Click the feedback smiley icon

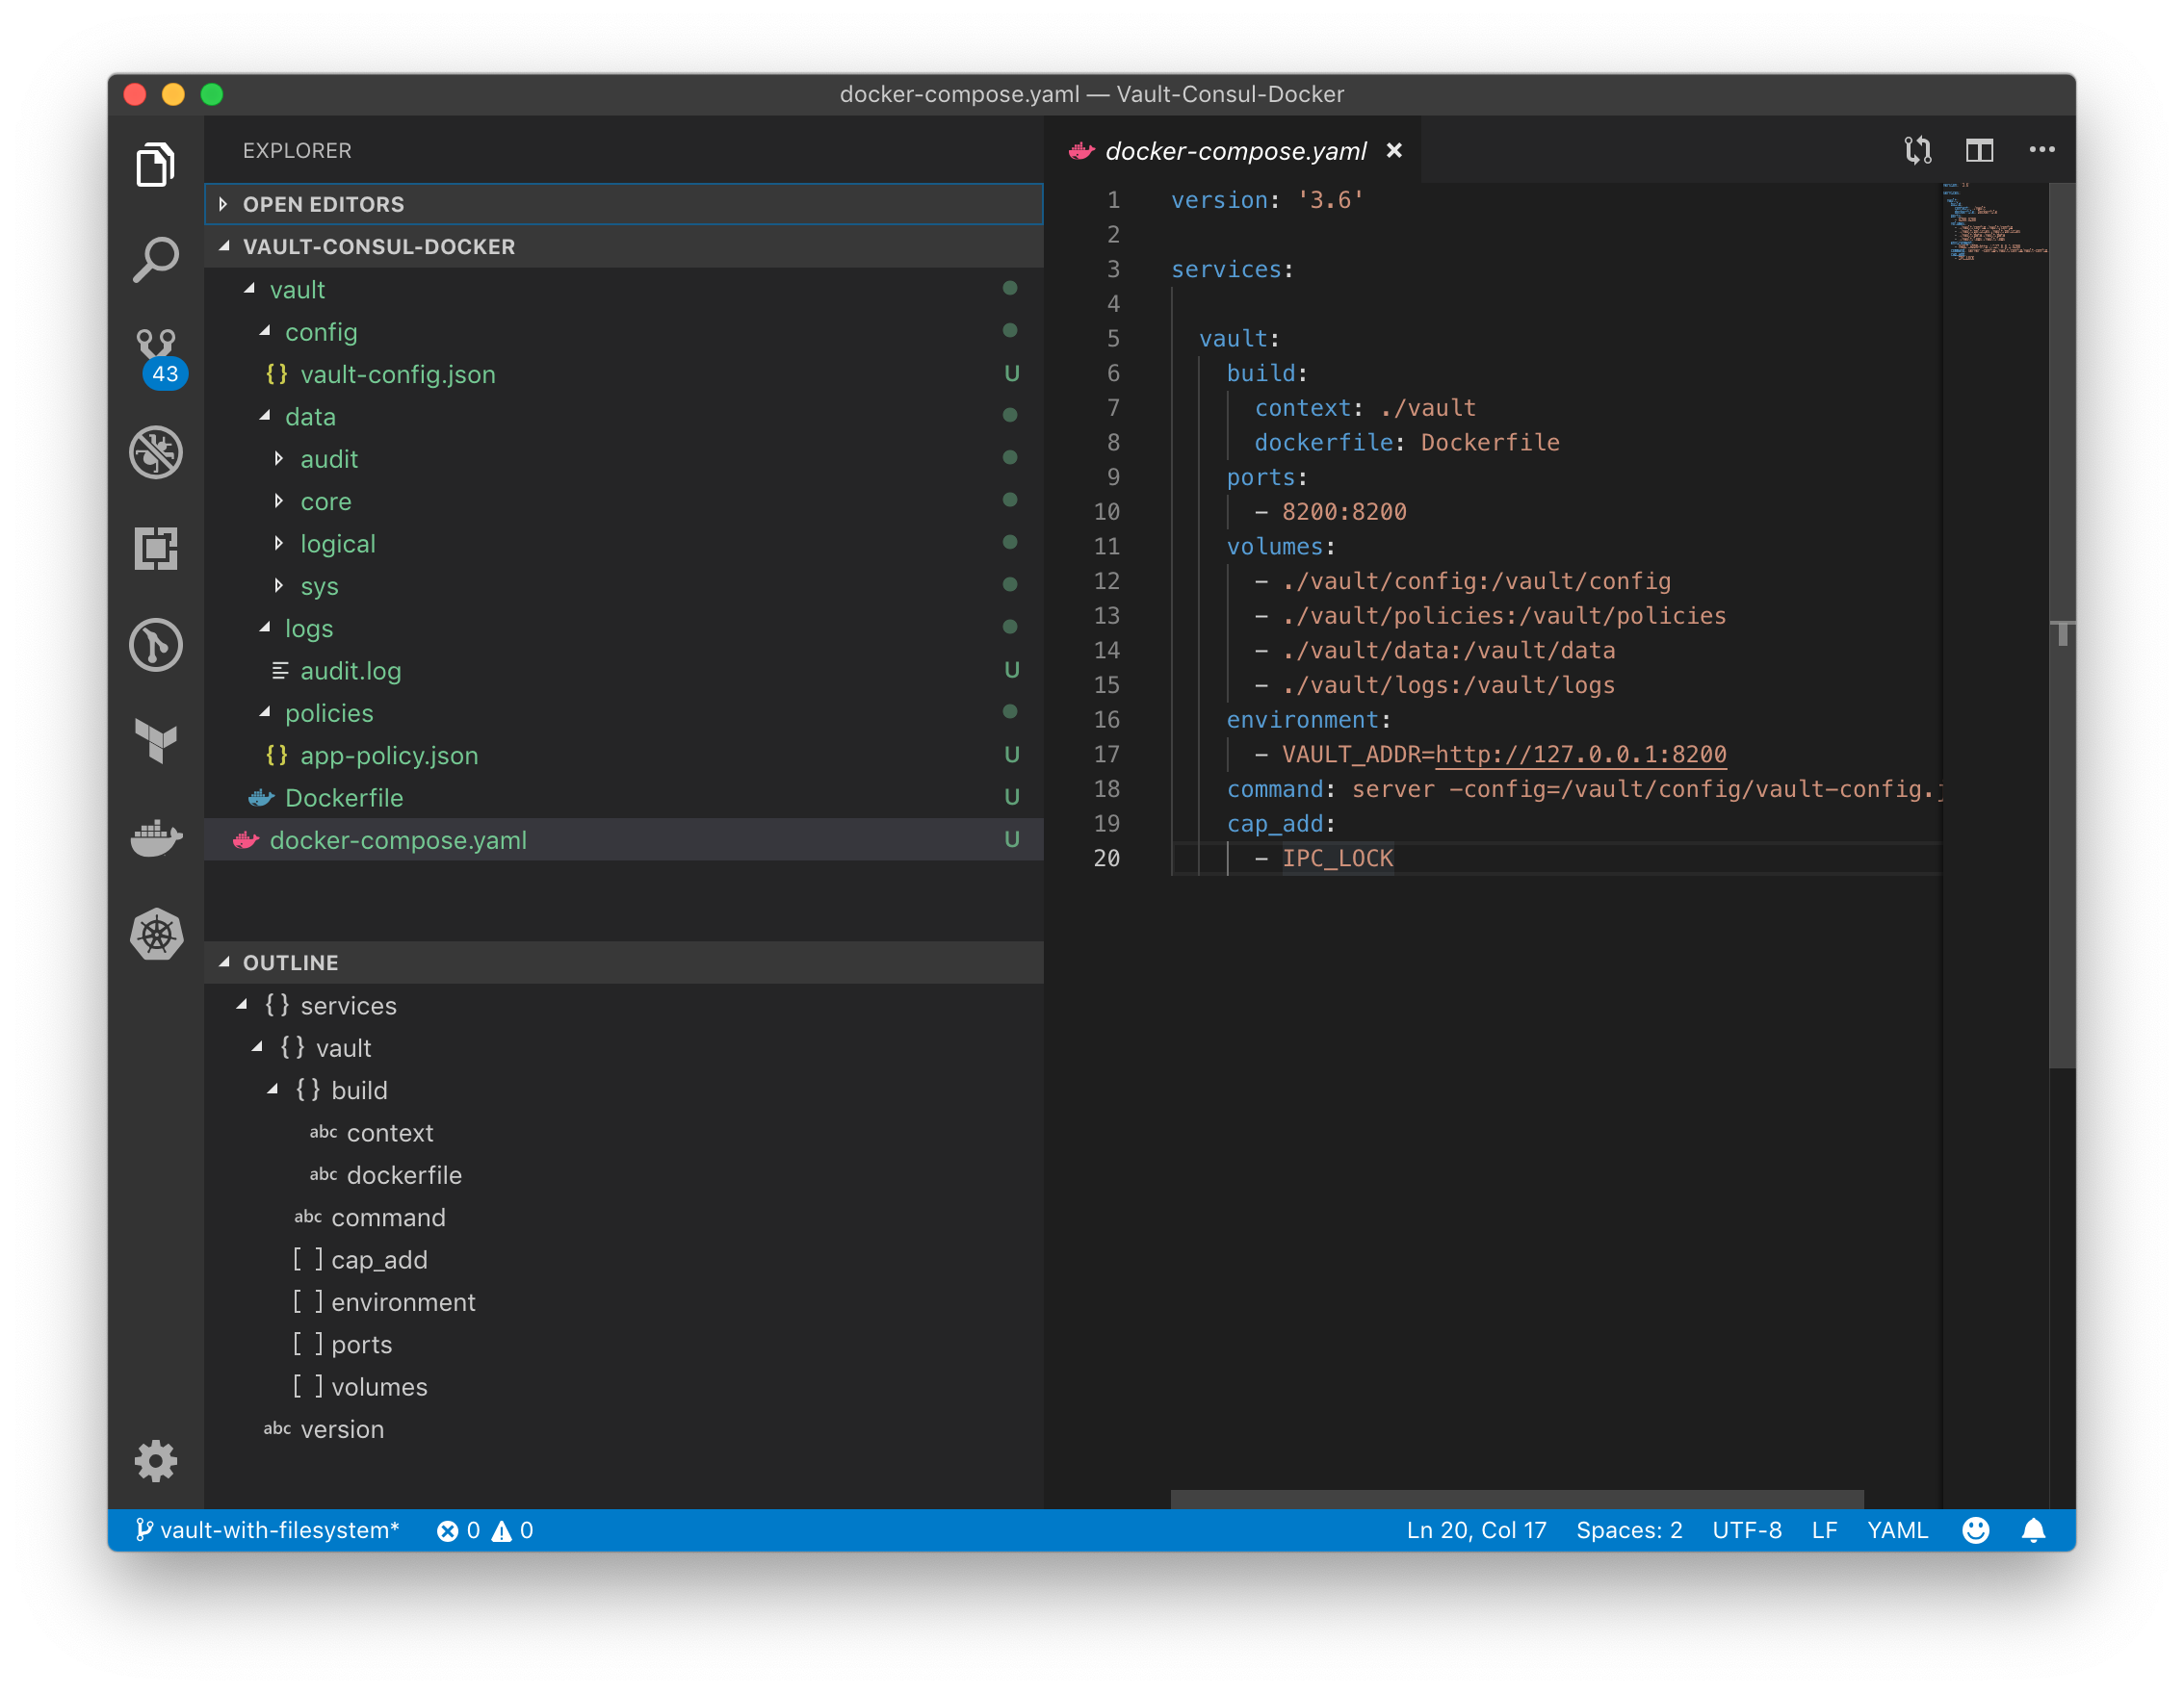pos(1976,1530)
